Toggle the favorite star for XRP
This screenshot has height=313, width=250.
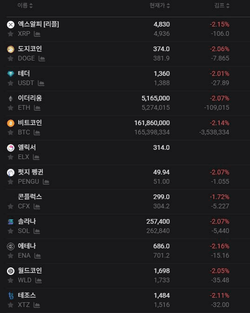click(x=11, y=34)
